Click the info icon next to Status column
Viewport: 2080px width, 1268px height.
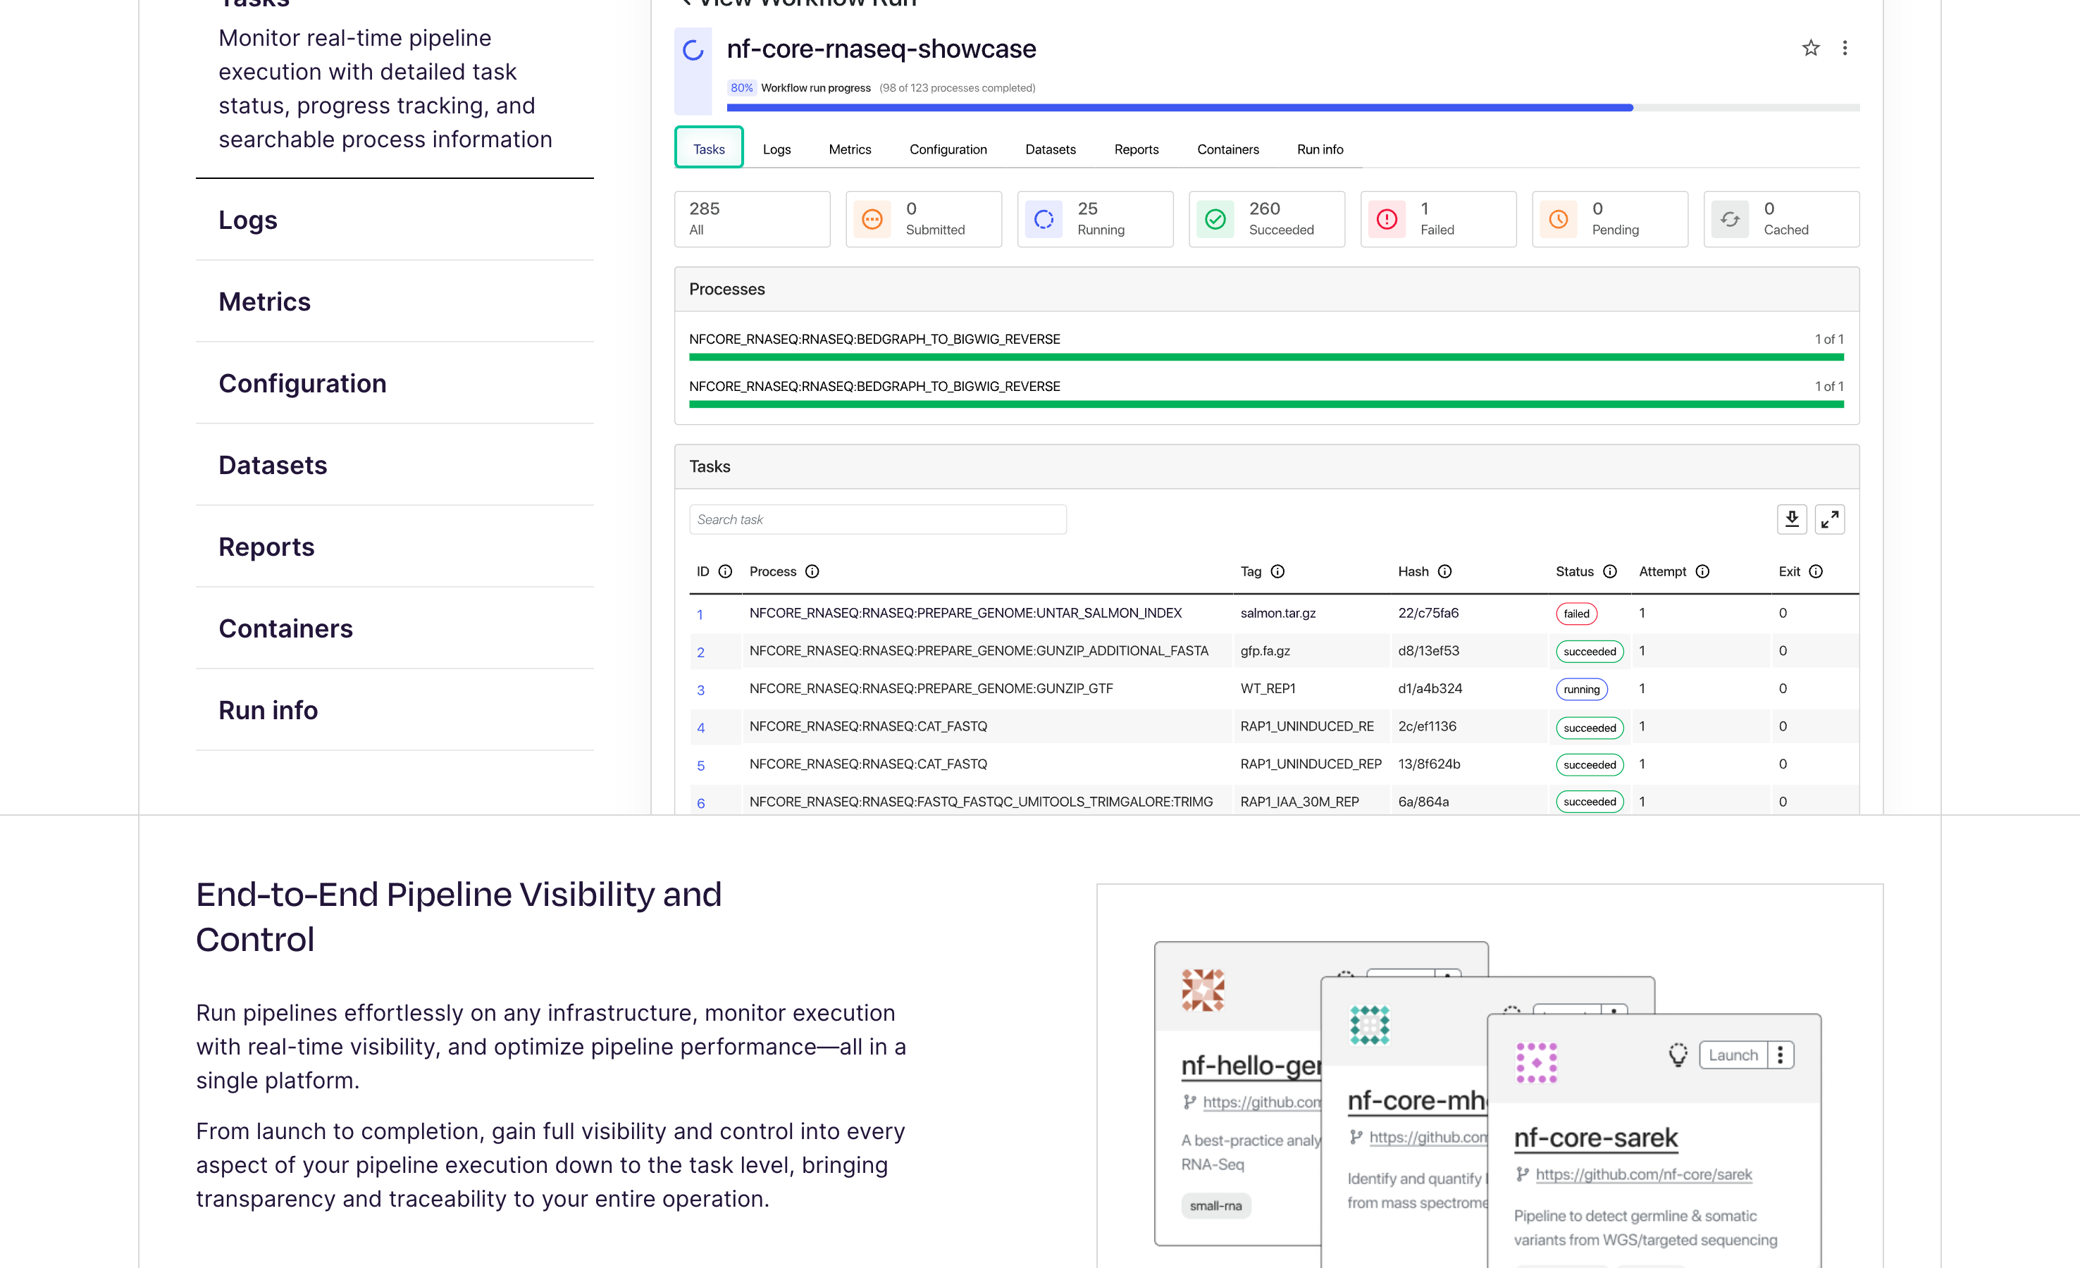click(x=1610, y=571)
